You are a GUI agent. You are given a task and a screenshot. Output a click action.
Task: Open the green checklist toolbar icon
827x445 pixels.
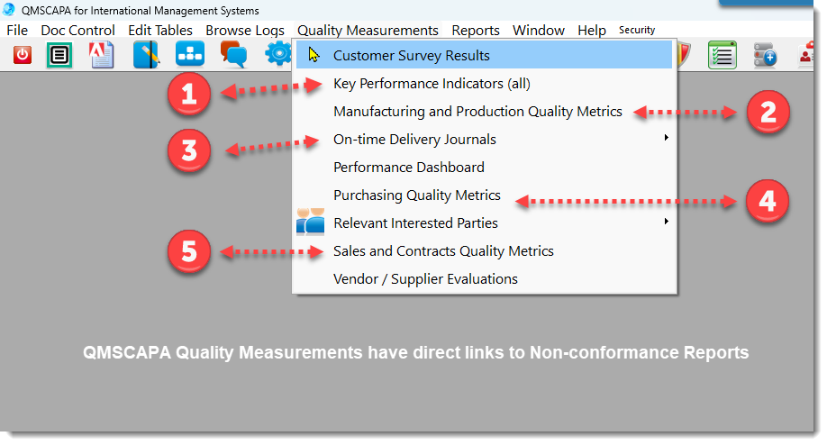click(x=722, y=55)
